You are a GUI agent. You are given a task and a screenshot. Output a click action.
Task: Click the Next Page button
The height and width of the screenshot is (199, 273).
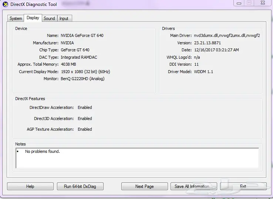[x=144, y=186]
